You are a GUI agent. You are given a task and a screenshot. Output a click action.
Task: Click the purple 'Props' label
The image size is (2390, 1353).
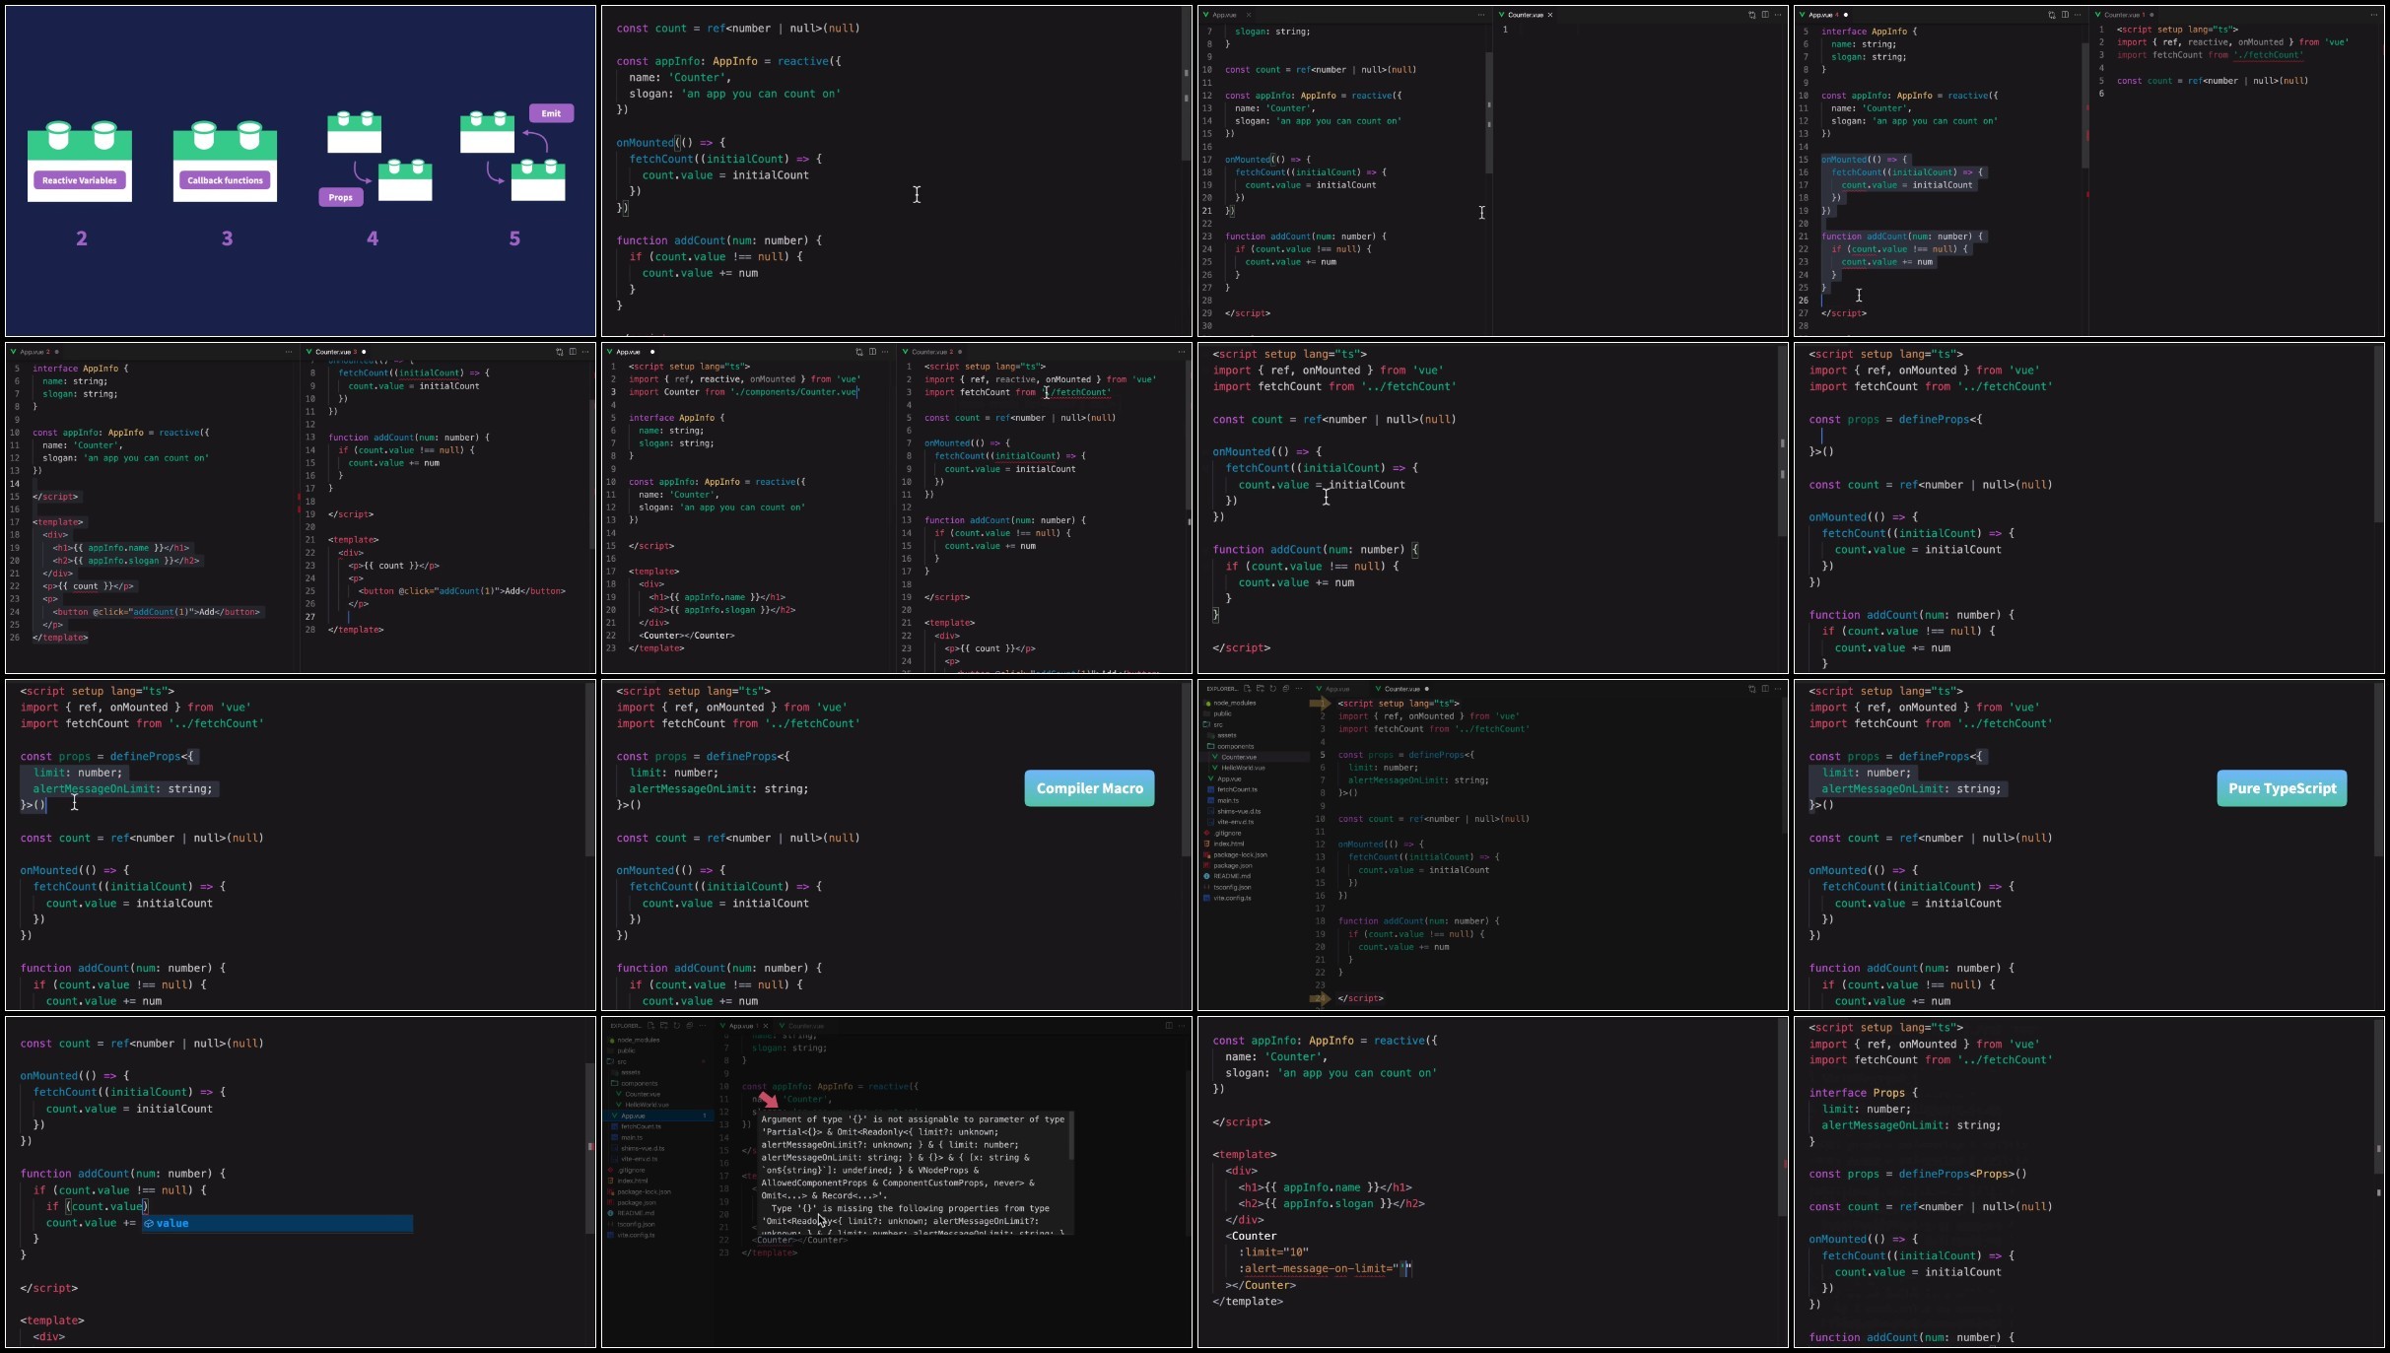(x=341, y=197)
